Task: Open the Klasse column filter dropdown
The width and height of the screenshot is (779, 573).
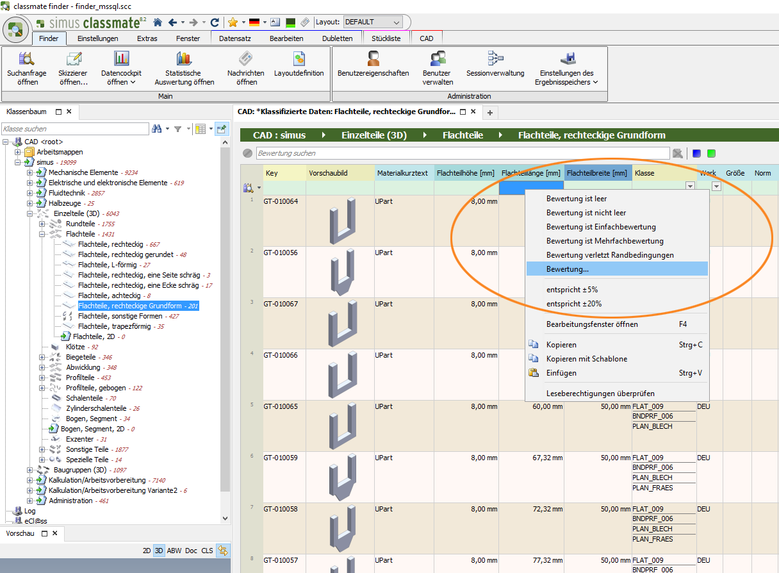Action: 690,187
